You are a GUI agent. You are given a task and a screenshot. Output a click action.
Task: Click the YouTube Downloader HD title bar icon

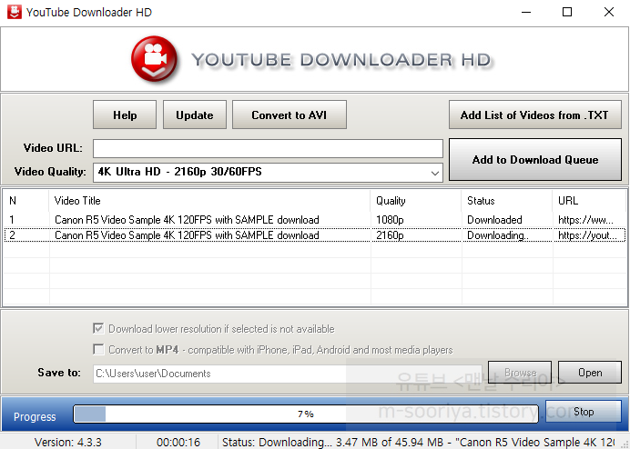(x=15, y=12)
